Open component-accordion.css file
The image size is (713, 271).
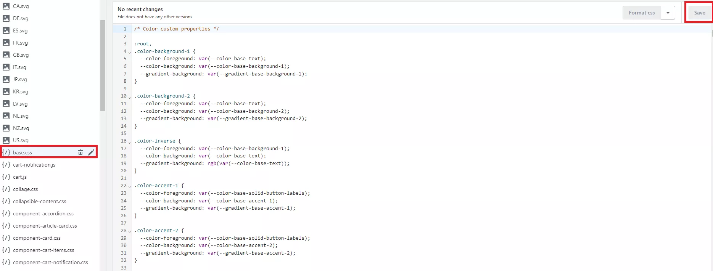click(43, 213)
